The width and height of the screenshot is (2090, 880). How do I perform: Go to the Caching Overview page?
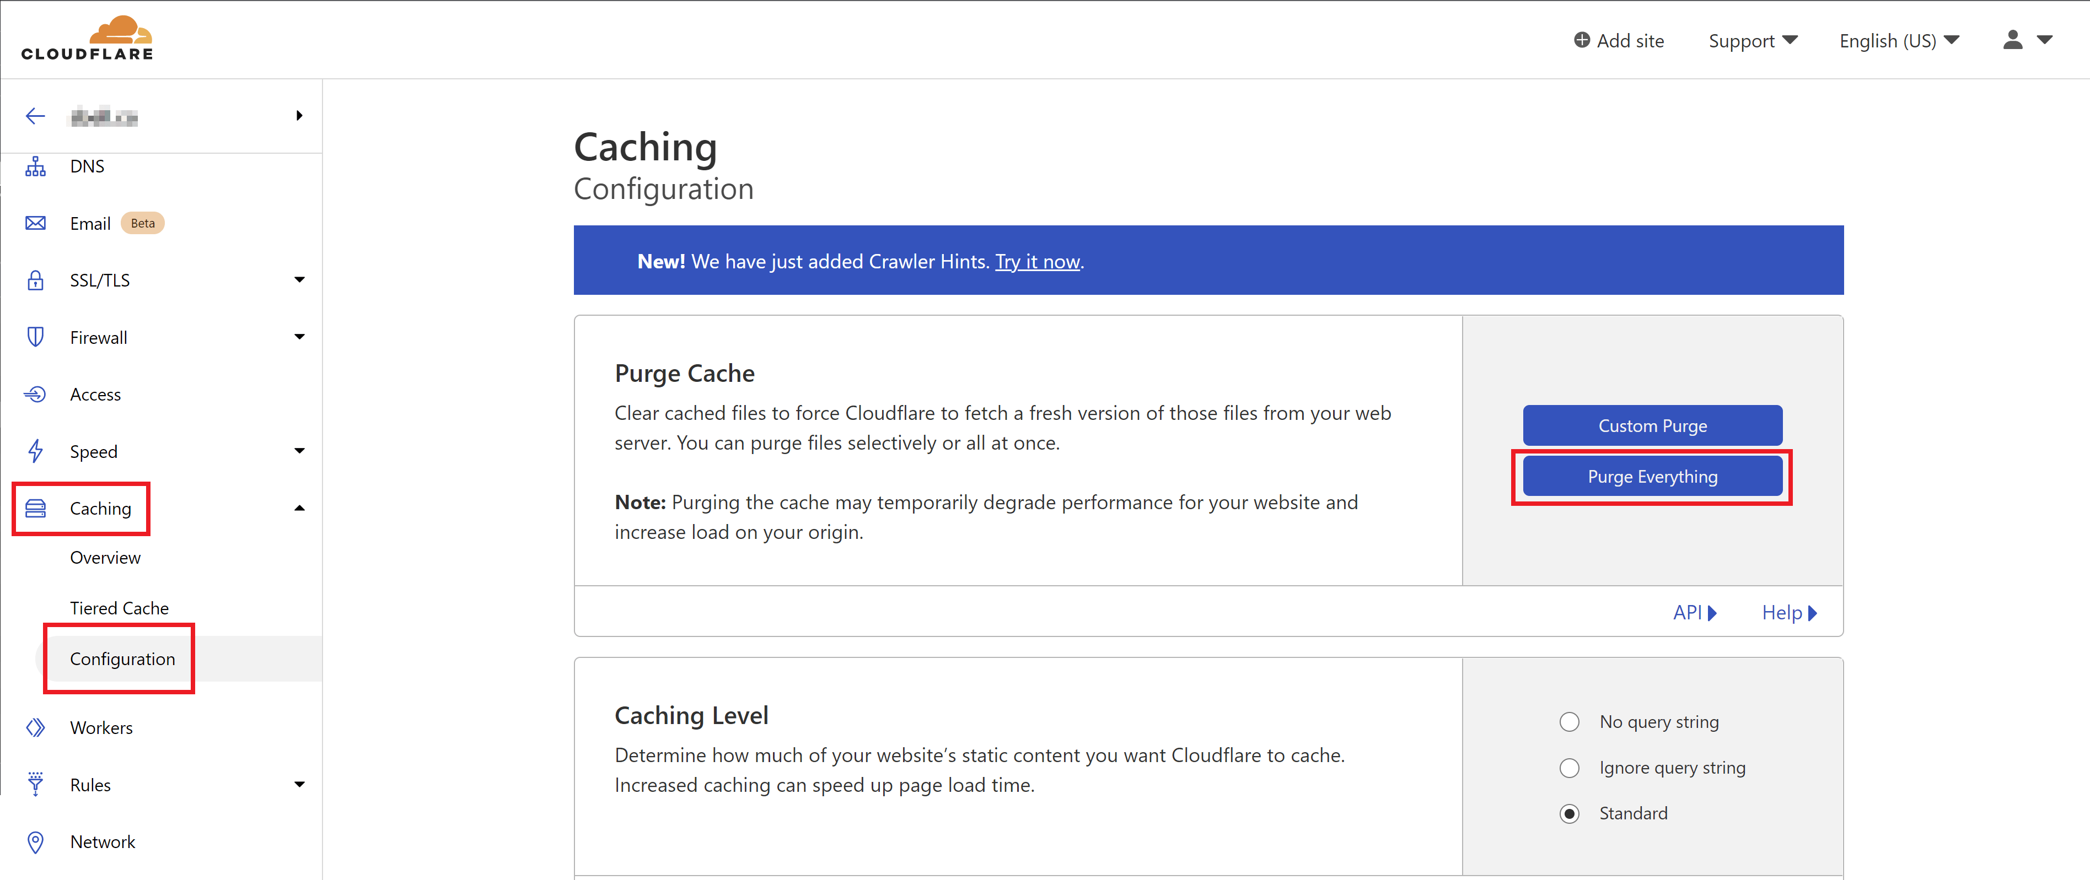tap(105, 558)
